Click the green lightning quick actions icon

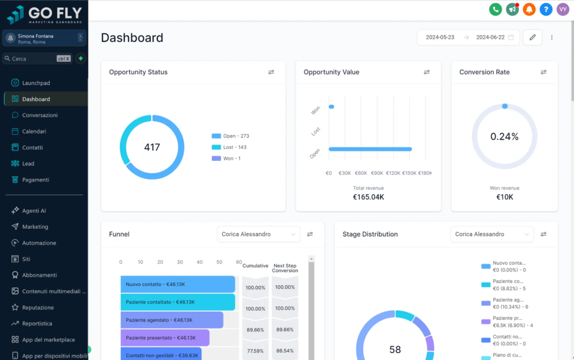coord(81,58)
